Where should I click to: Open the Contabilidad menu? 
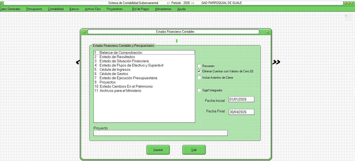coord(56,9)
